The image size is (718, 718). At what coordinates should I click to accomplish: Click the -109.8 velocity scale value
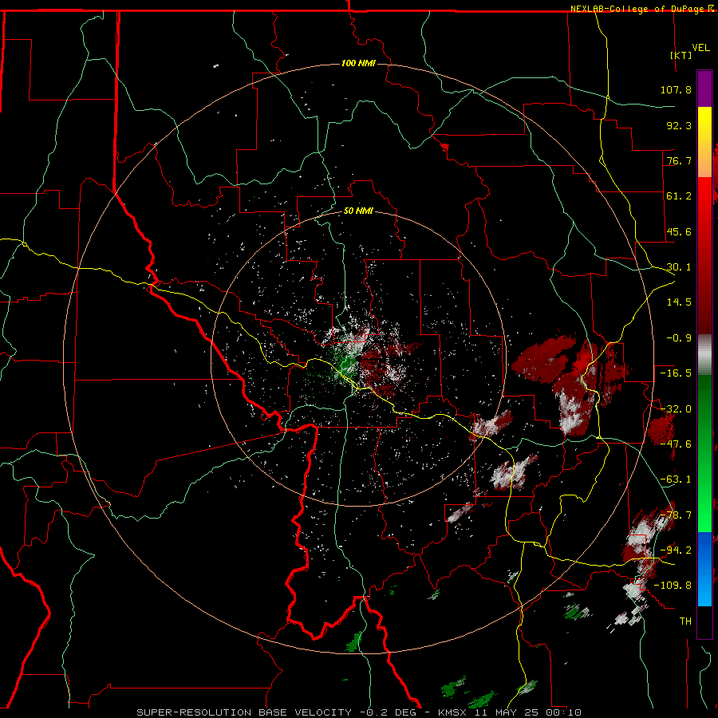673,586
